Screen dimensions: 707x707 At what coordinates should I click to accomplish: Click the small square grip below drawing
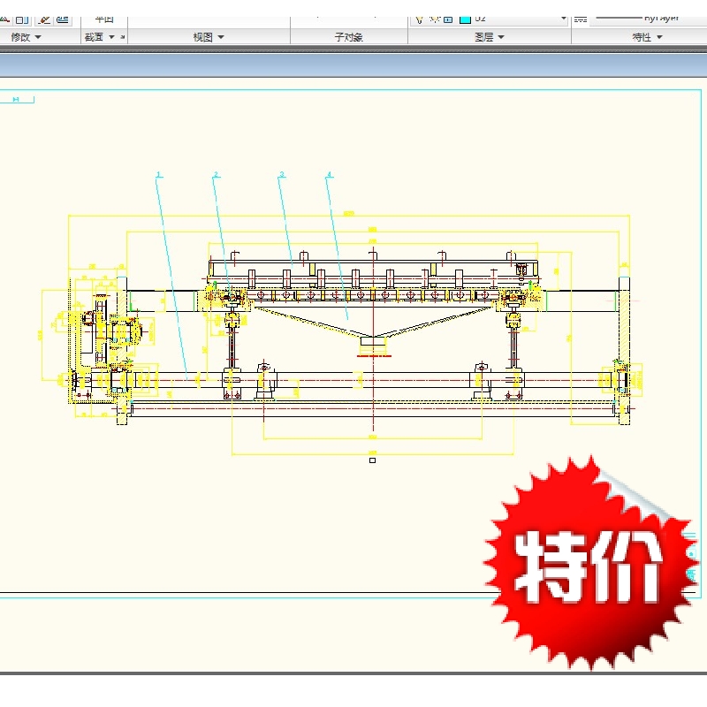(372, 460)
